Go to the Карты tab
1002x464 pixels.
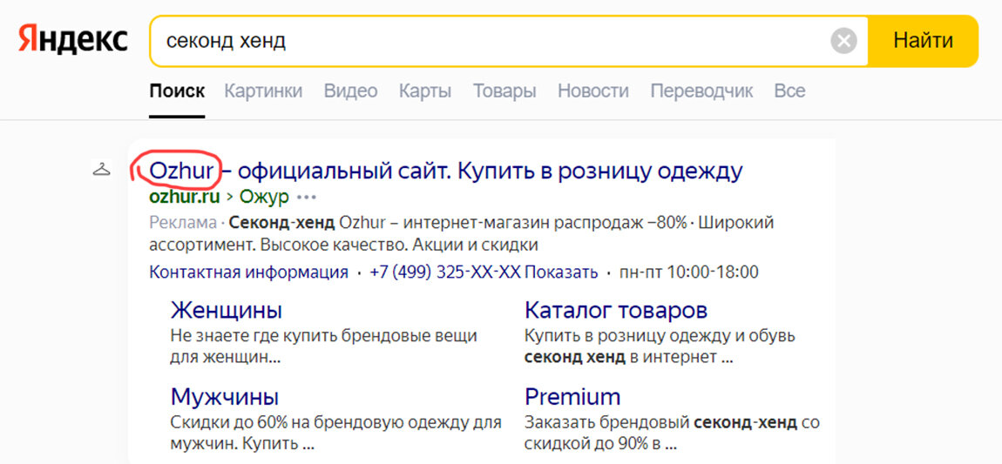(425, 91)
